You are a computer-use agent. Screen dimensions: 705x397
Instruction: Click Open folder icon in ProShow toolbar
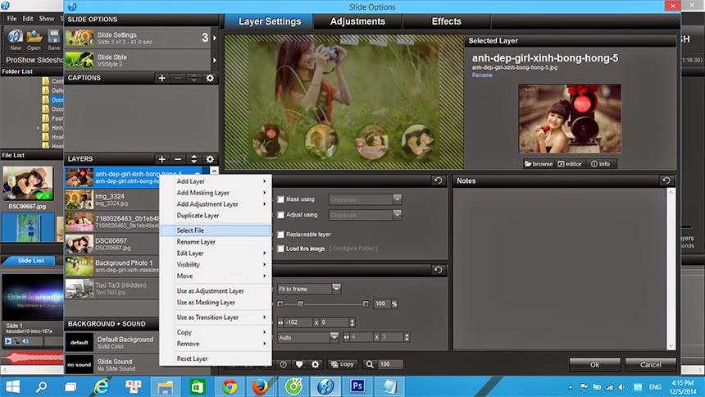(x=34, y=39)
